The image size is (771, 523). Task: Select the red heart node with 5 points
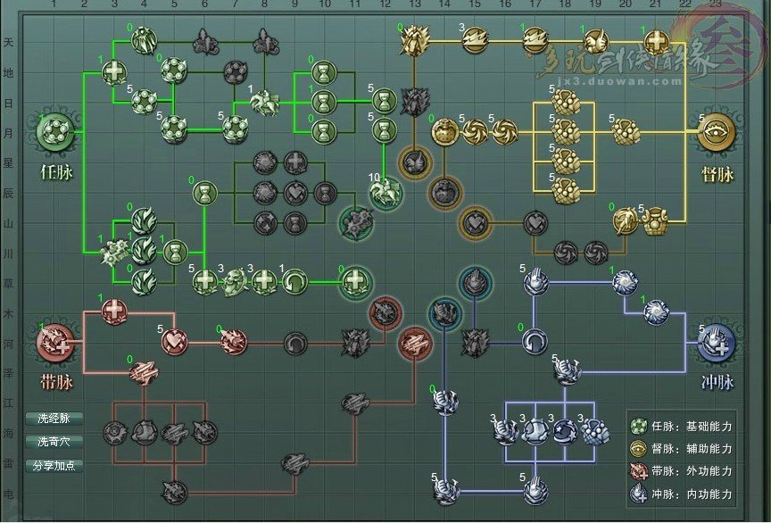(x=172, y=342)
